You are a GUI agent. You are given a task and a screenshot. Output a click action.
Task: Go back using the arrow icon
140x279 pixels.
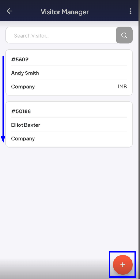pyautogui.click(x=10, y=11)
